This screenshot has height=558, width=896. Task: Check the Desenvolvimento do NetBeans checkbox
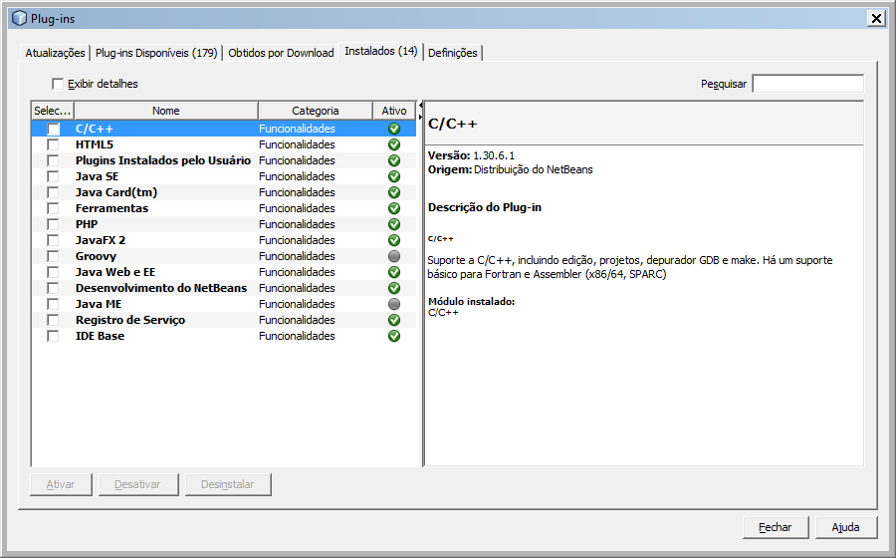[53, 288]
